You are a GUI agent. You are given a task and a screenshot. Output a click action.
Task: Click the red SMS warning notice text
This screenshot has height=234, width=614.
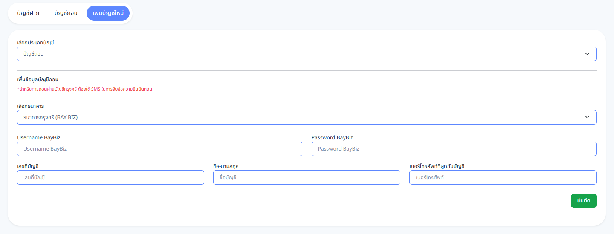point(84,89)
